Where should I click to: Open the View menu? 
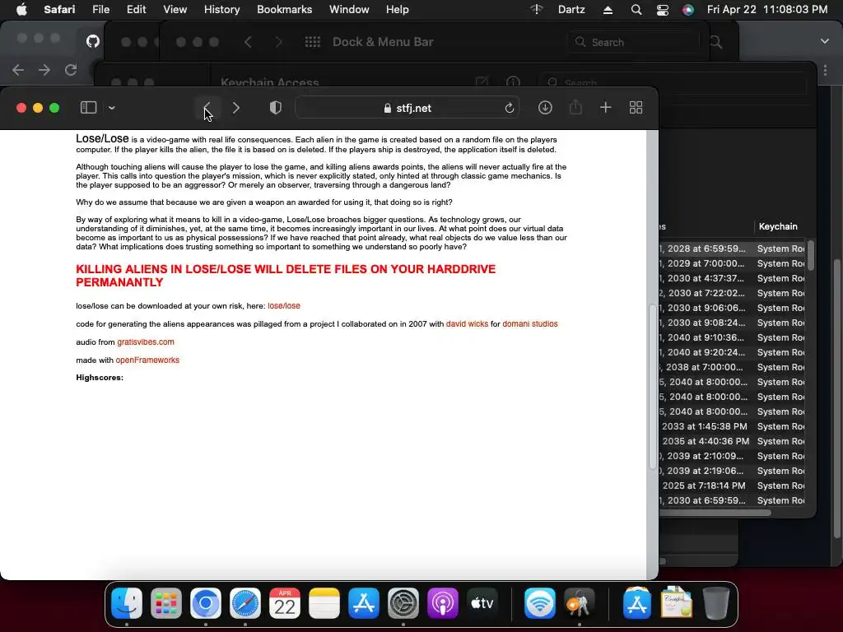click(175, 10)
